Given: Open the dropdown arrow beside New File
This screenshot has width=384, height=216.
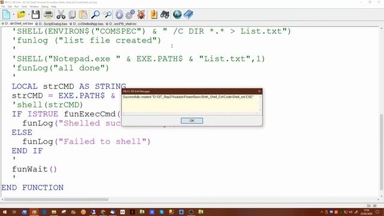Looking at the screenshot, I should point(13,14).
